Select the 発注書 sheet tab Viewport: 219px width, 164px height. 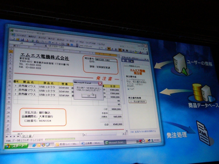27,136
